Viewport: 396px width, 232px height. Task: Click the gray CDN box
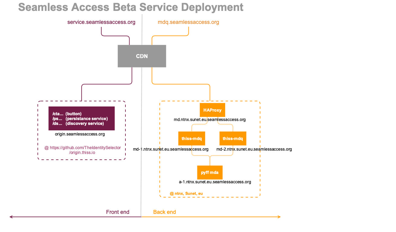tap(142, 56)
